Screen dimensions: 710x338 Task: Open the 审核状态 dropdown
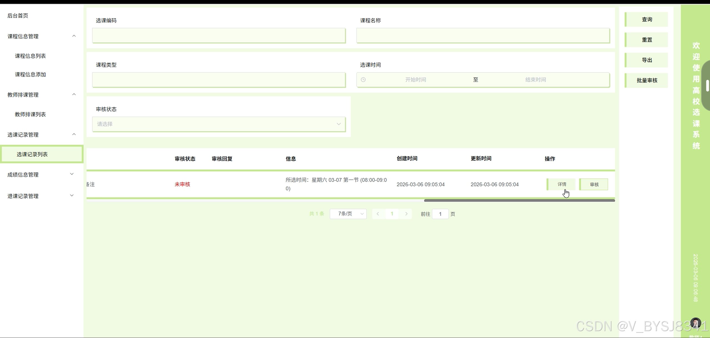click(x=219, y=124)
